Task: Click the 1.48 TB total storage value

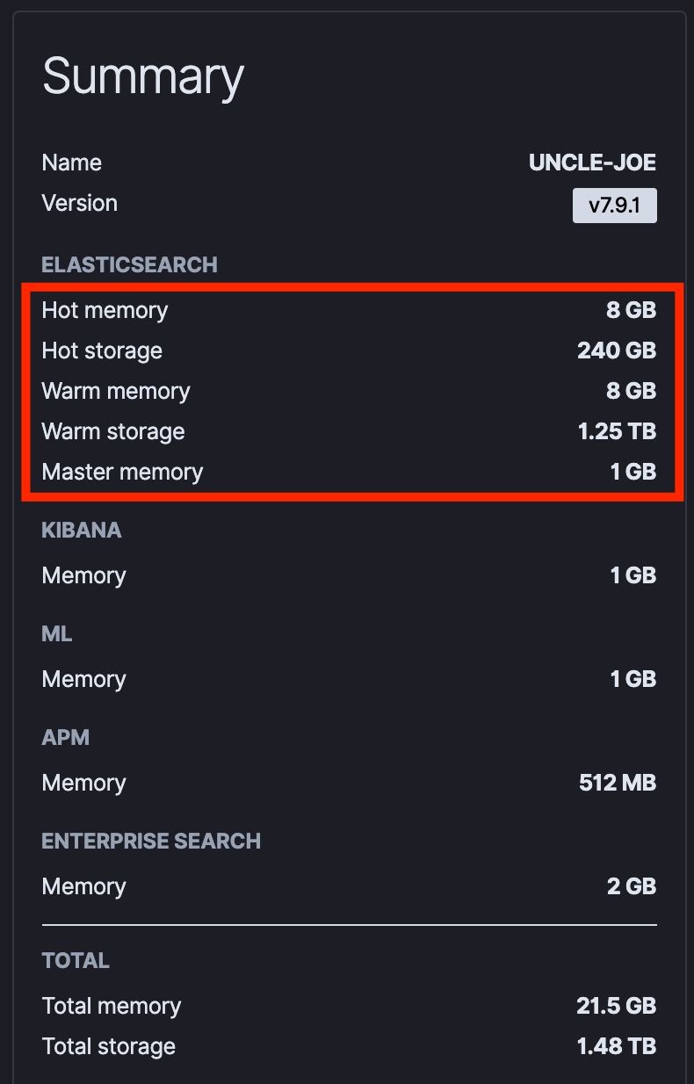Action: (x=617, y=1046)
